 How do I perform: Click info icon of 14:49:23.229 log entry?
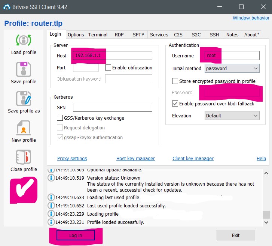pos(51,214)
